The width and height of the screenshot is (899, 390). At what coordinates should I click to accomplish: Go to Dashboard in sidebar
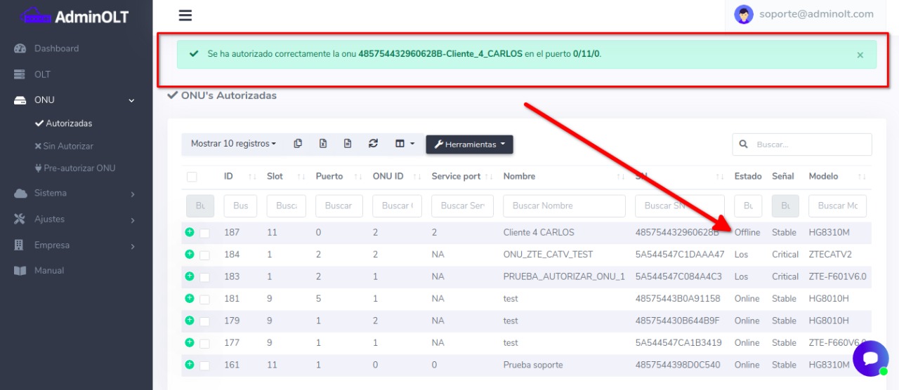(x=56, y=48)
